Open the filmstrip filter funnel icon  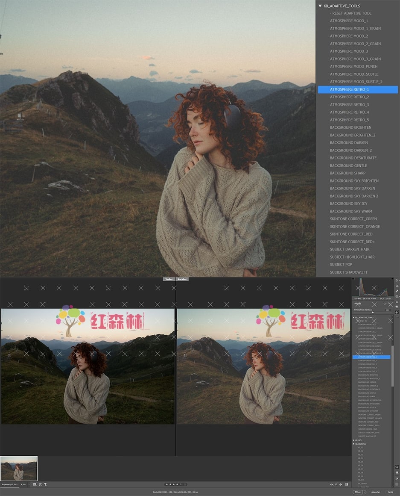[45, 484]
